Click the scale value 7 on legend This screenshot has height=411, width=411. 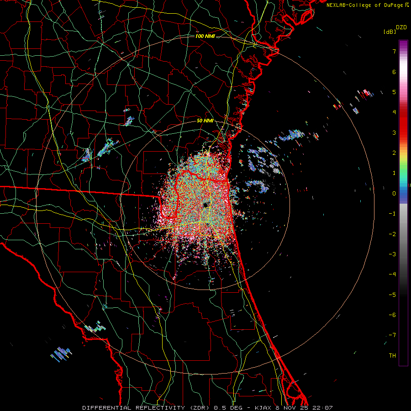coord(394,51)
